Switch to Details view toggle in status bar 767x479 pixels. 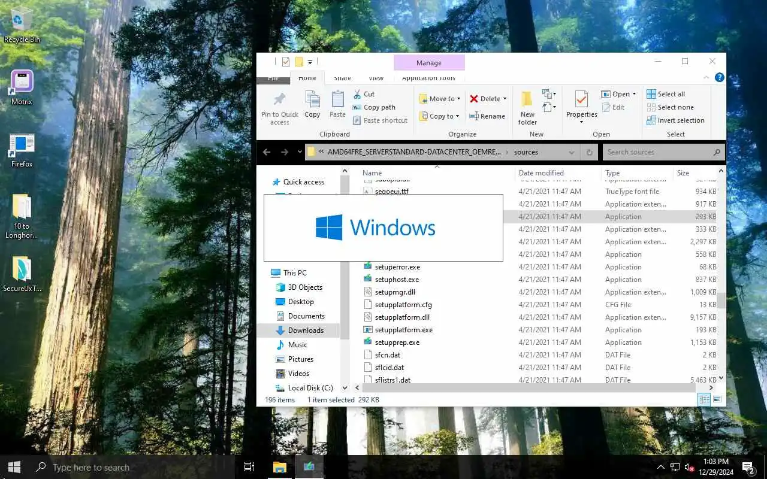click(x=704, y=399)
